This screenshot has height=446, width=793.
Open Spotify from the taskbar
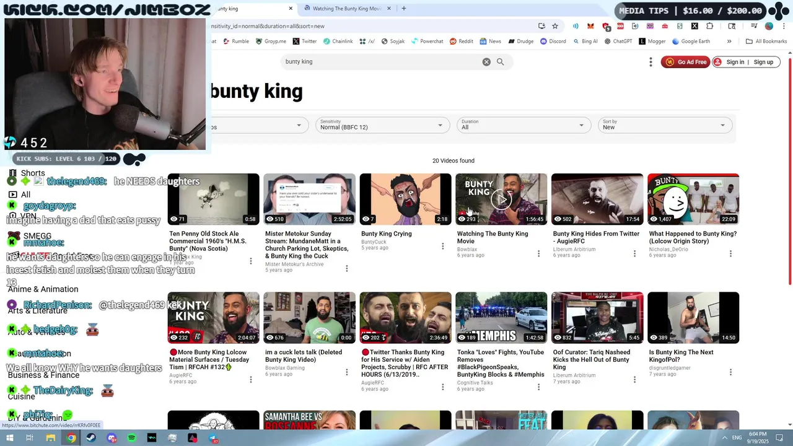[x=131, y=438]
